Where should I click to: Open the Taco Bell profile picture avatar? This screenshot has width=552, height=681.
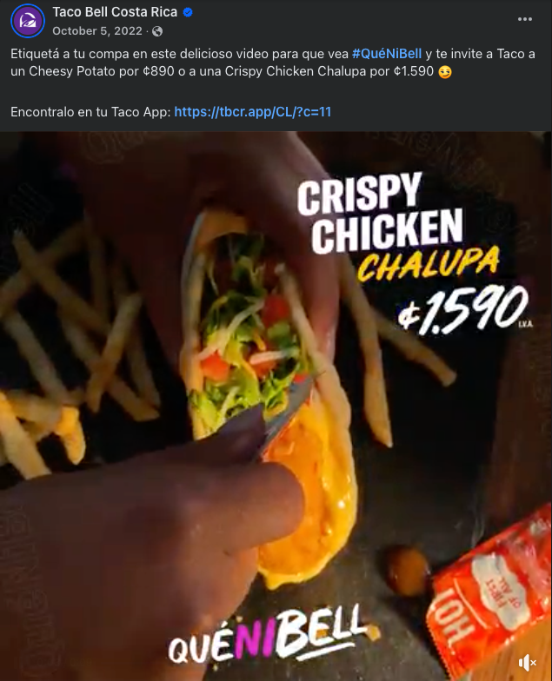[28, 21]
